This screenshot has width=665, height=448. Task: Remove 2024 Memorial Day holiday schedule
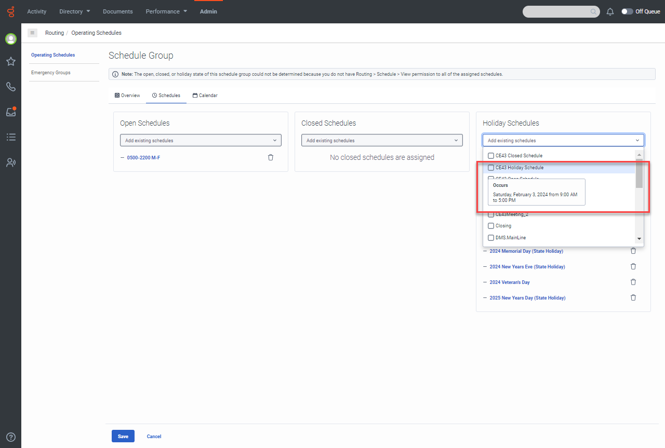(633, 251)
